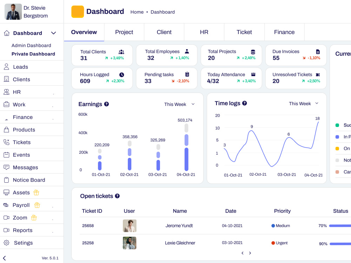Collapse sidebar with bottom left arrow
The image size is (351, 263).
tap(5, 258)
